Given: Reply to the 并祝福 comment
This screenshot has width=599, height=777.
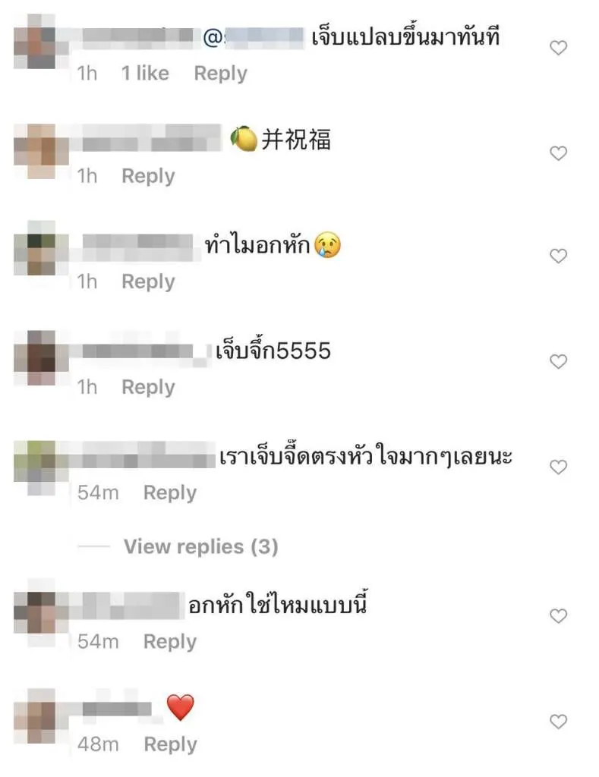Looking at the screenshot, I should 148,176.
